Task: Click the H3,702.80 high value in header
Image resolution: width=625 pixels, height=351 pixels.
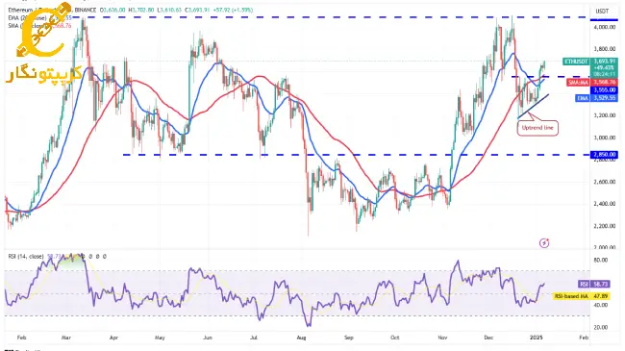Action: [x=141, y=10]
